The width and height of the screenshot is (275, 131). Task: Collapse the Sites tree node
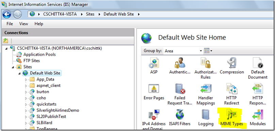(13, 67)
